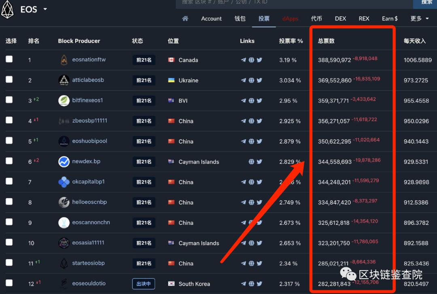437x294 pixels.
Task: Open eoshuobipool Telegram link
Action: (x=243, y=141)
